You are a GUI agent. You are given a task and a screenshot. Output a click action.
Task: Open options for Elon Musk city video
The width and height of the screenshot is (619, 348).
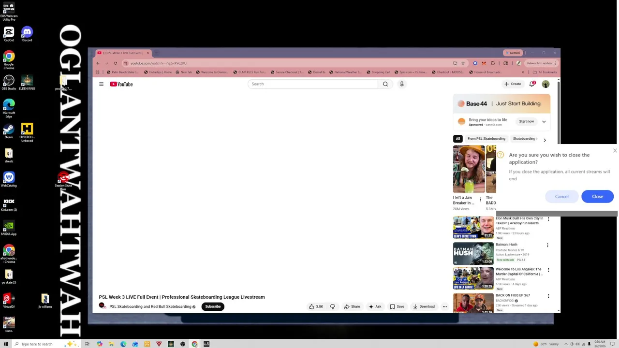(x=548, y=219)
